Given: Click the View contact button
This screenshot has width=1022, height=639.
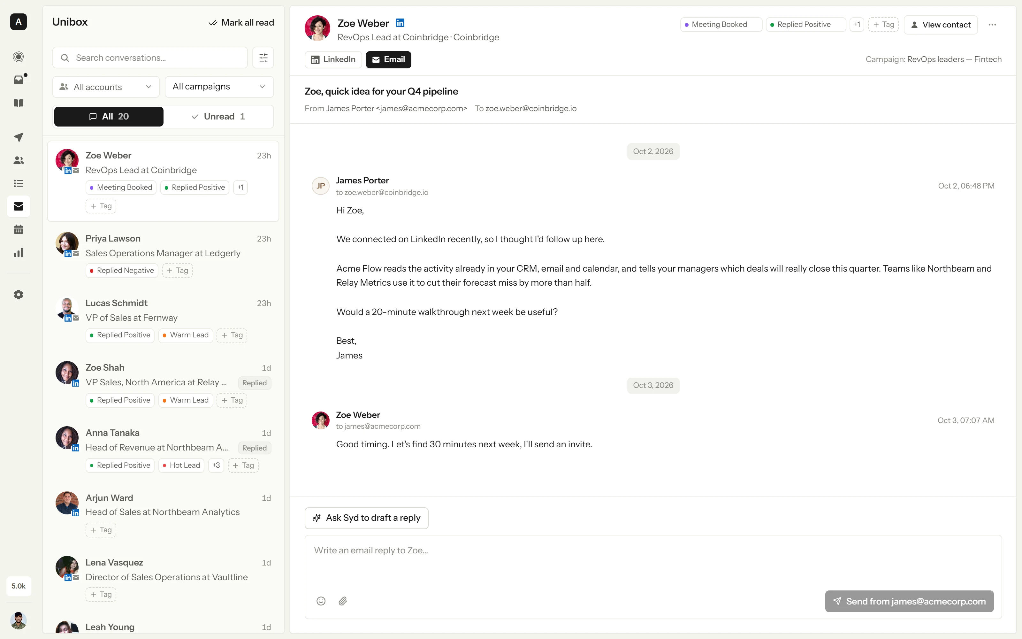Looking at the screenshot, I should pos(941,25).
